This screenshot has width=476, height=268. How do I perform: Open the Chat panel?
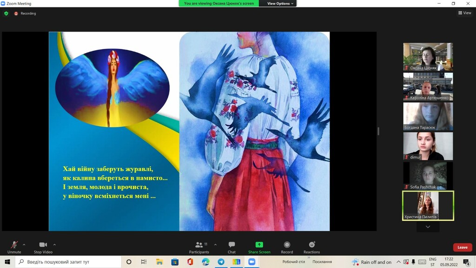tap(231, 247)
